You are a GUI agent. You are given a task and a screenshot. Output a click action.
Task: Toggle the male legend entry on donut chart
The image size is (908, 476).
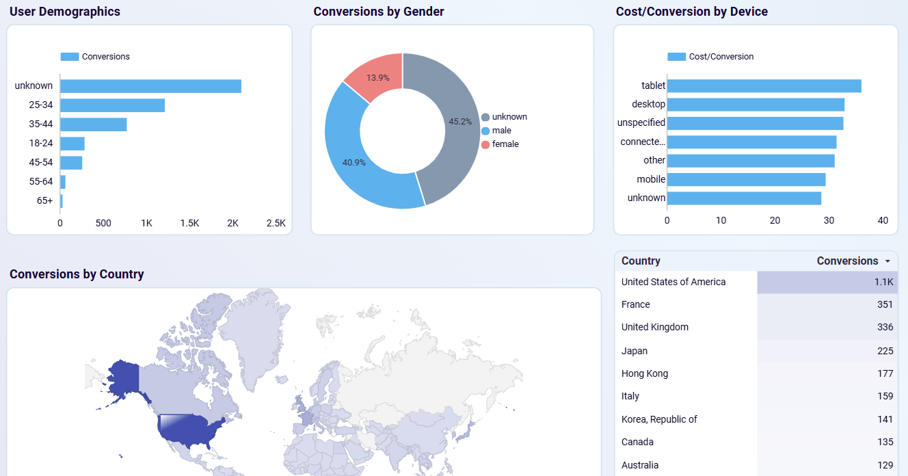(x=501, y=130)
